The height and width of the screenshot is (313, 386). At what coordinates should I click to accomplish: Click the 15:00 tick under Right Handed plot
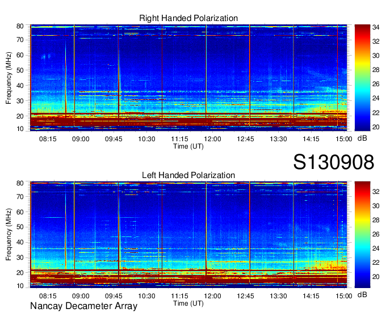(344, 139)
